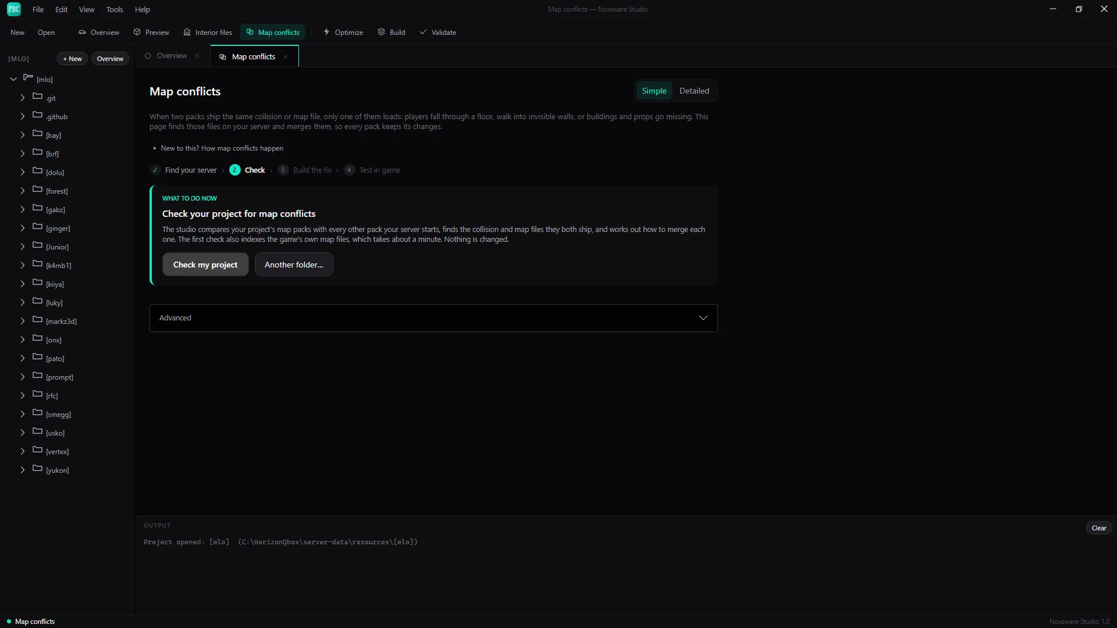Click Check my project button

pos(205,265)
